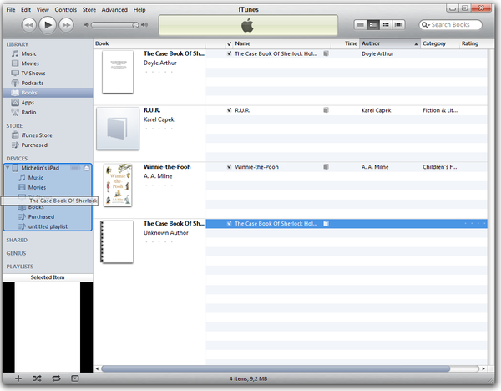Open Radio in the Library
The height and width of the screenshot is (391, 501).
point(28,113)
